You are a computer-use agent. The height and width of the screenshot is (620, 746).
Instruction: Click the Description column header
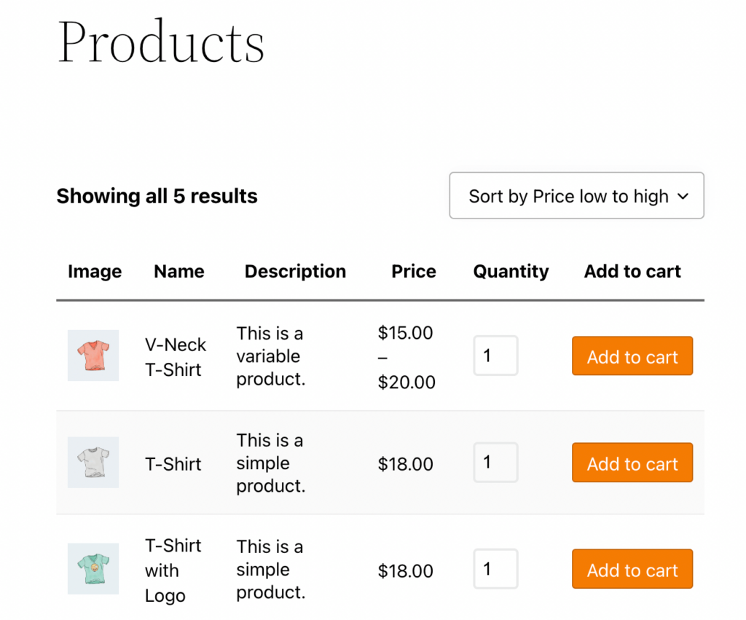coord(294,271)
